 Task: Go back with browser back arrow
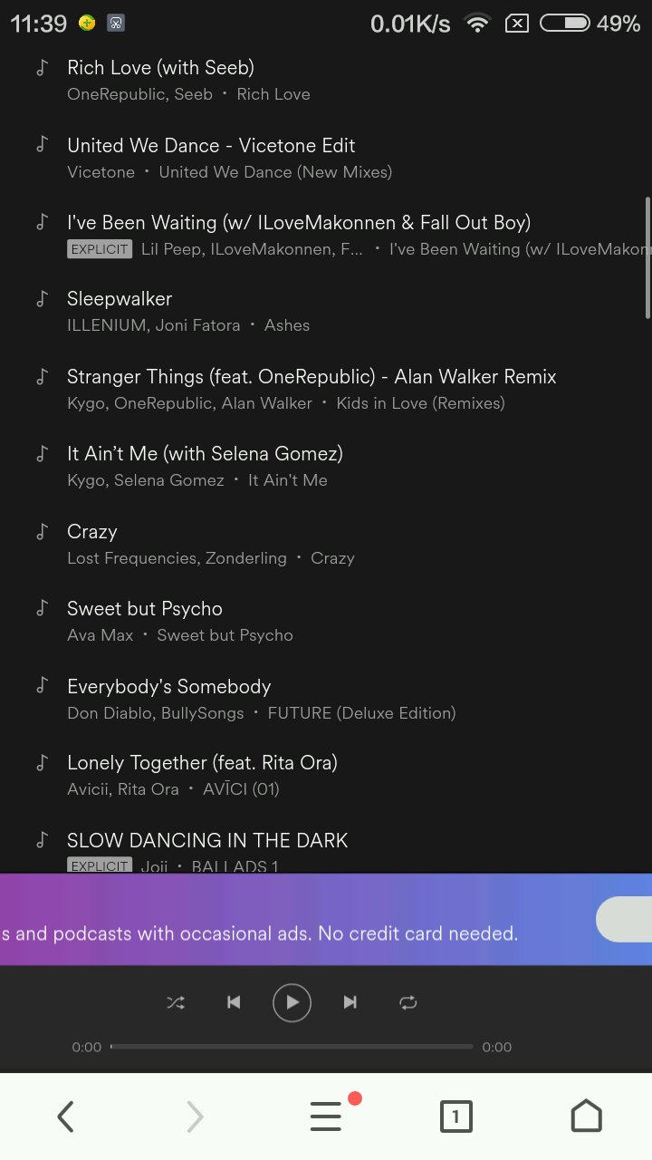65,1116
